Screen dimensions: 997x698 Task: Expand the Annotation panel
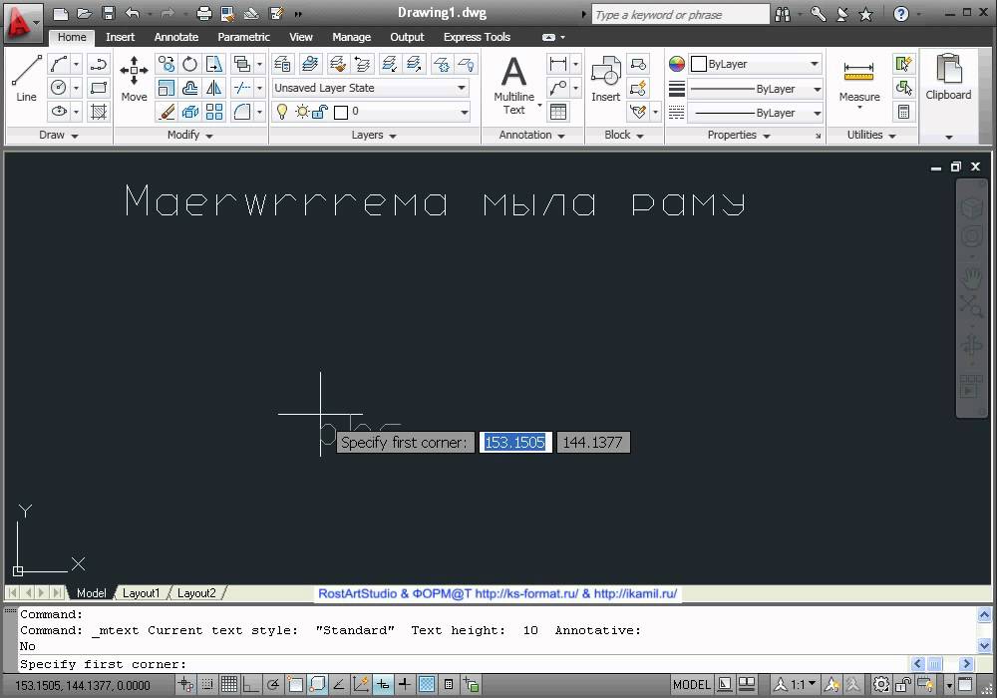click(x=531, y=135)
